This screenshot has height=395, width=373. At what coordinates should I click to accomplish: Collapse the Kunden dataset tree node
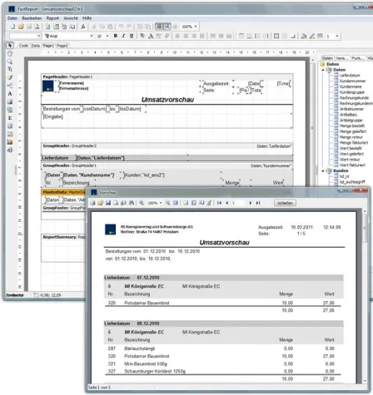(x=323, y=170)
